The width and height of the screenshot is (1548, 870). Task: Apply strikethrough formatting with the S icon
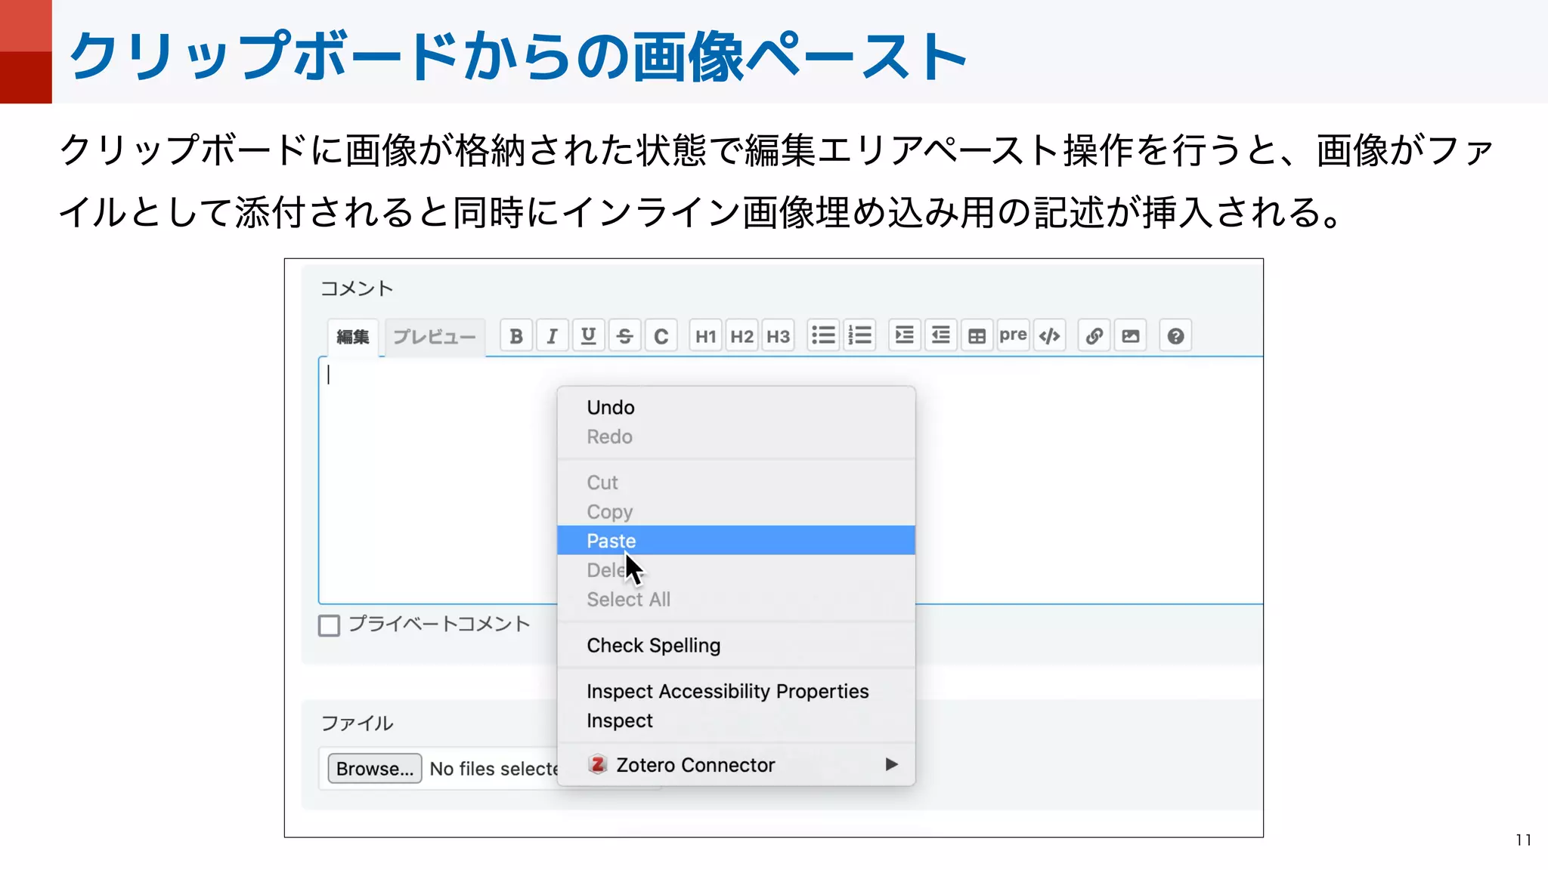point(625,336)
